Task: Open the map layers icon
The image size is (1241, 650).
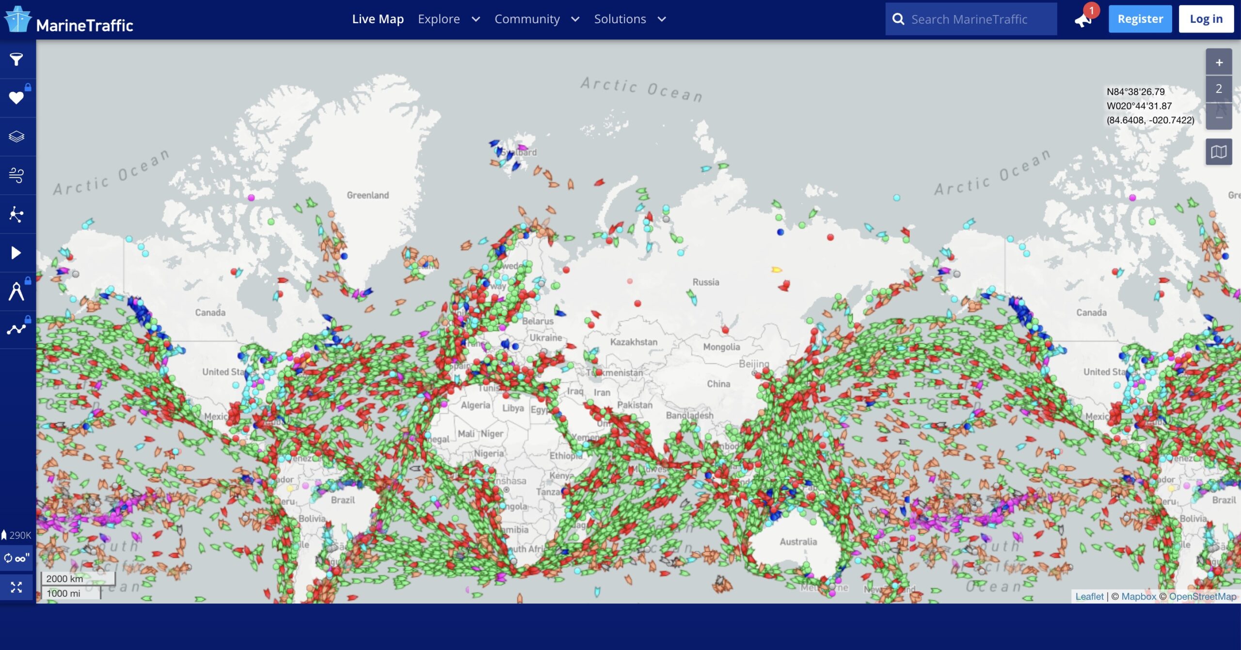Action: pyautogui.click(x=16, y=137)
